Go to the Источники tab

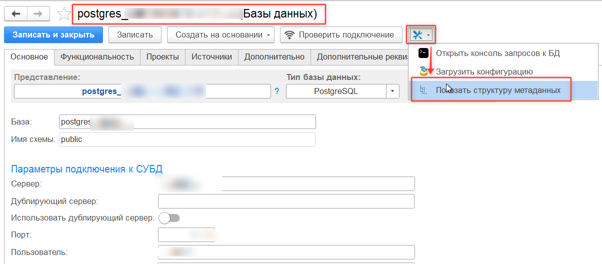(x=211, y=57)
